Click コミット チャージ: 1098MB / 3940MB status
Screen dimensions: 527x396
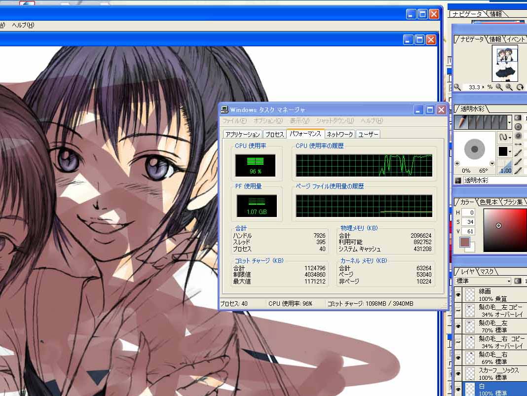pyautogui.click(x=370, y=304)
